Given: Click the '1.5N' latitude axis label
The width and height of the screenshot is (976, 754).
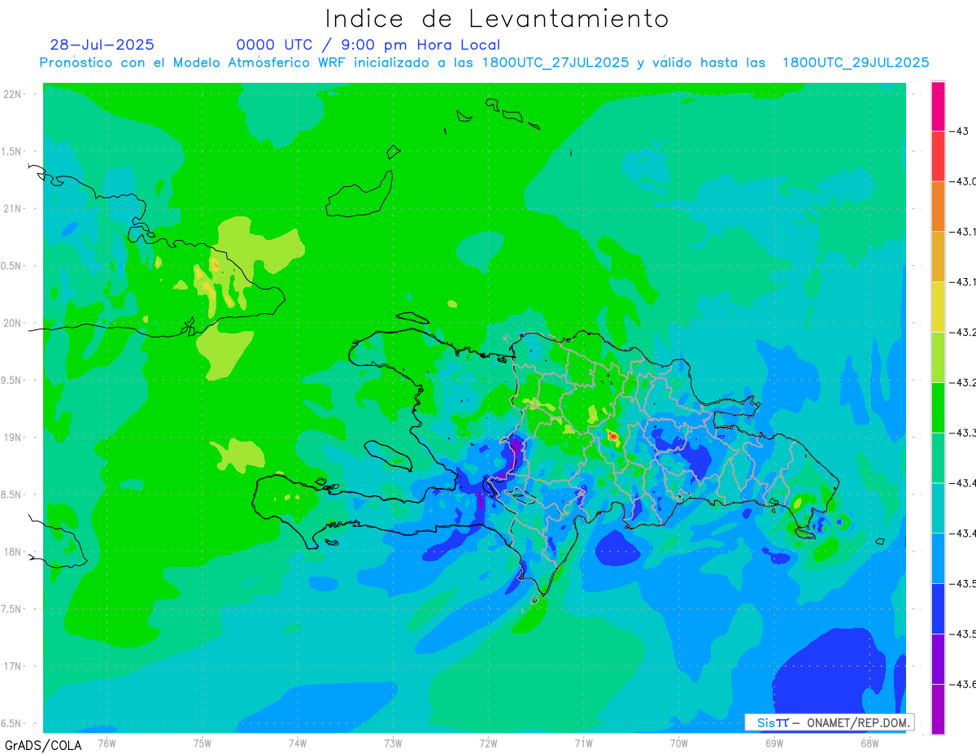Looking at the screenshot, I should tap(12, 151).
